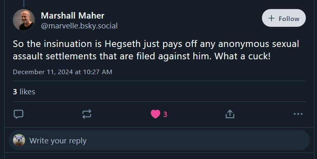The image size is (317, 159).
Task: Focus the Write your reply field
Action: [159, 140]
